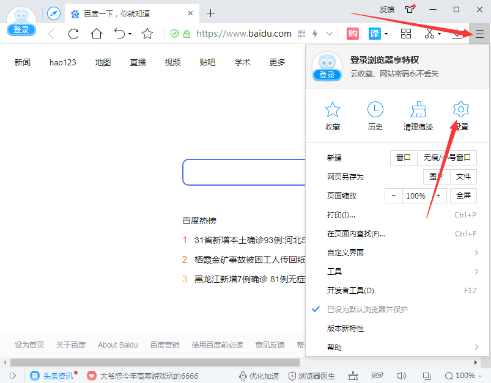491x383 pixels.
Task: Click 优化加速 rocket icon
Action: [x=259, y=376]
